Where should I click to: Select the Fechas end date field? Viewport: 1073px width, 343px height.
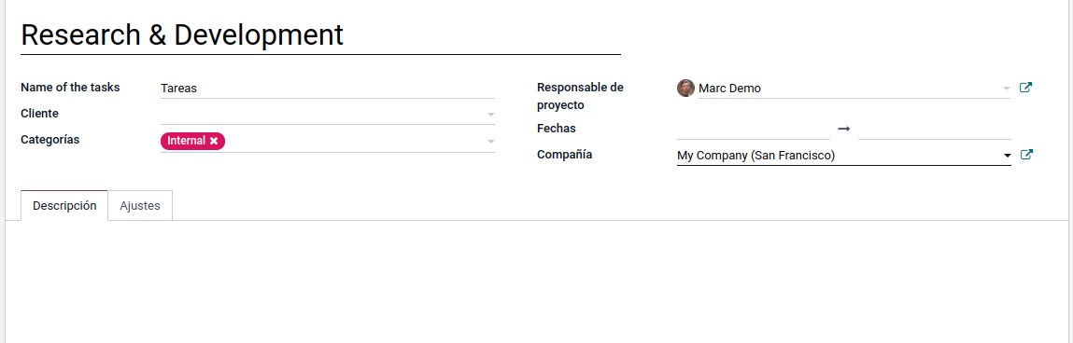pyautogui.click(x=934, y=129)
